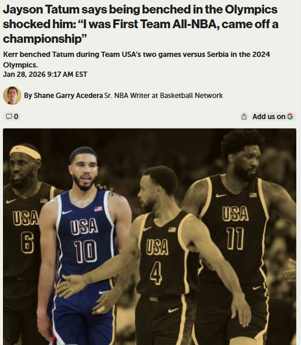Image resolution: width=301 pixels, height=345 pixels.
Task: Click the comment count number 0
Action: [16, 116]
